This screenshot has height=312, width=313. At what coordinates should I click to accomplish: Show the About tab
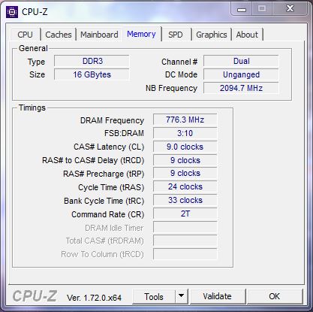[x=247, y=35]
